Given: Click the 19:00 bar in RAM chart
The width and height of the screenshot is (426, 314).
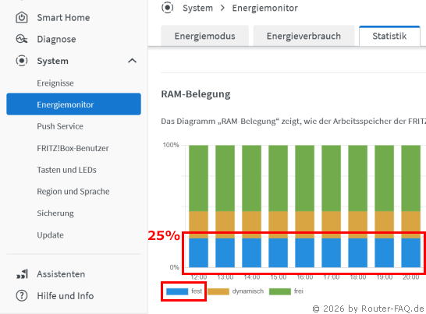Looking at the screenshot, I should [384, 206].
